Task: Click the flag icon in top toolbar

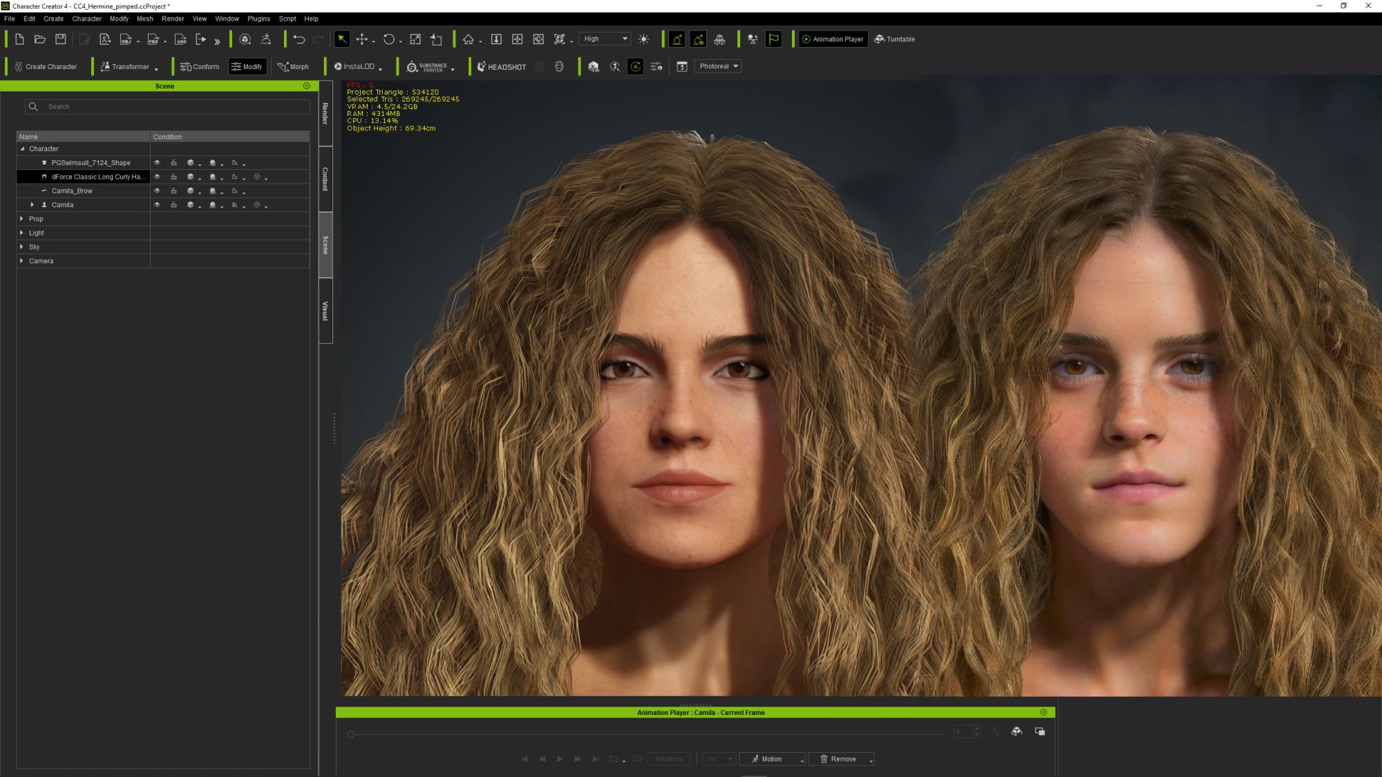Action: pos(773,39)
